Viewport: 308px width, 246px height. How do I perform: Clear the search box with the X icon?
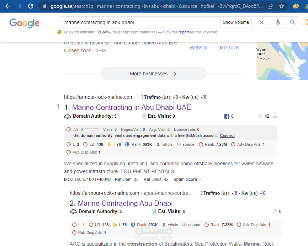[x=262, y=22]
